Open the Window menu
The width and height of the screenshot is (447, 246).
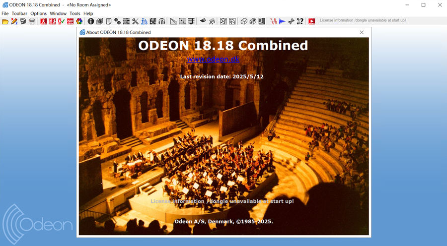pos(58,13)
